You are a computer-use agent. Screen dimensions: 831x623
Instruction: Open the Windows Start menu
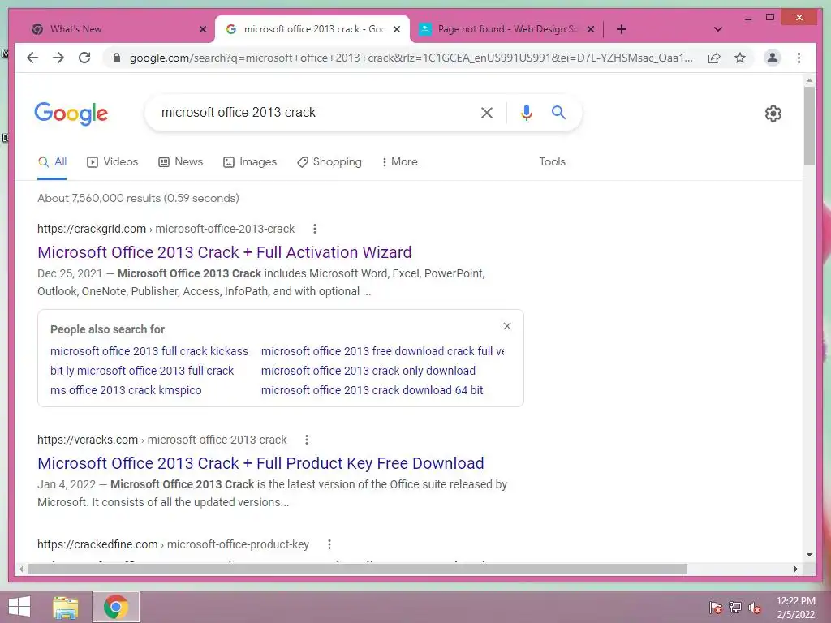(x=19, y=607)
